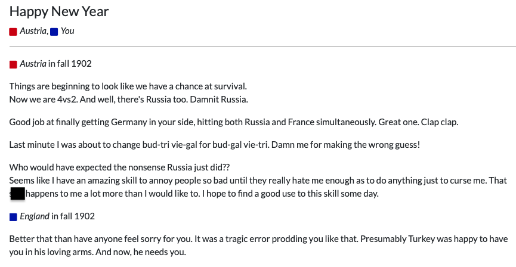Select the Austria participant name under title

point(33,31)
